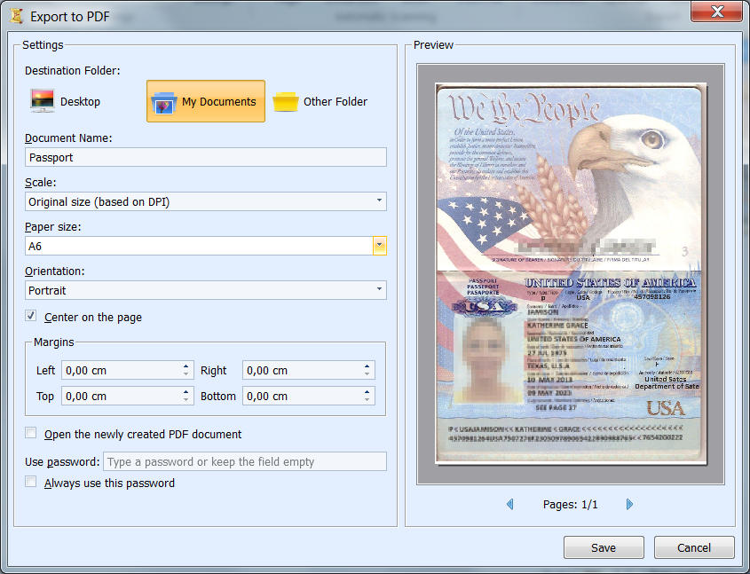Viewport: 750px width, 574px height.
Task: Pick the Other Folder option
Action: pyautogui.click(x=320, y=101)
